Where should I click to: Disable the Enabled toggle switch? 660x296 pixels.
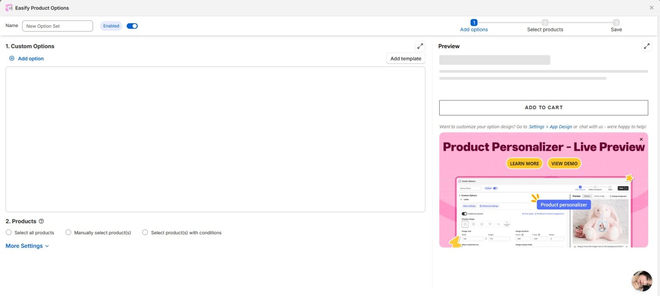point(132,26)
